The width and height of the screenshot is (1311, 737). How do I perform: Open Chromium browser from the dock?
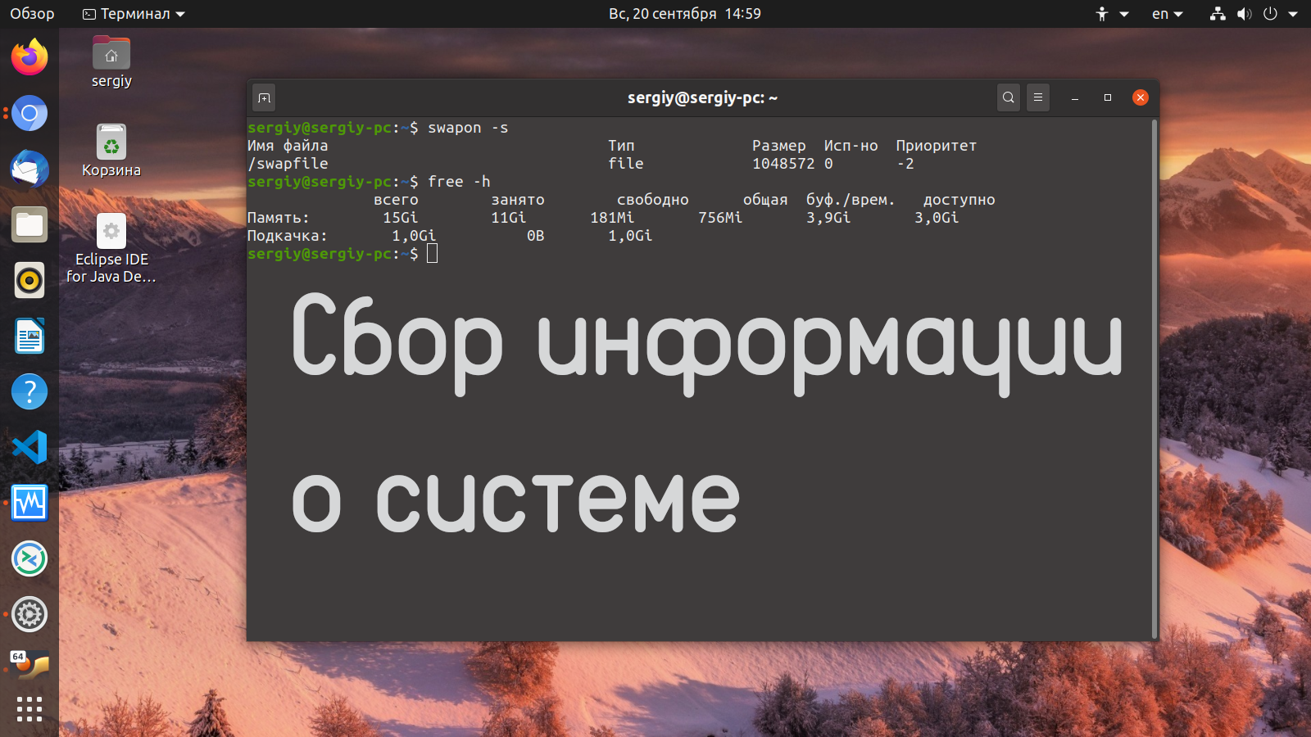pos(29,113)
